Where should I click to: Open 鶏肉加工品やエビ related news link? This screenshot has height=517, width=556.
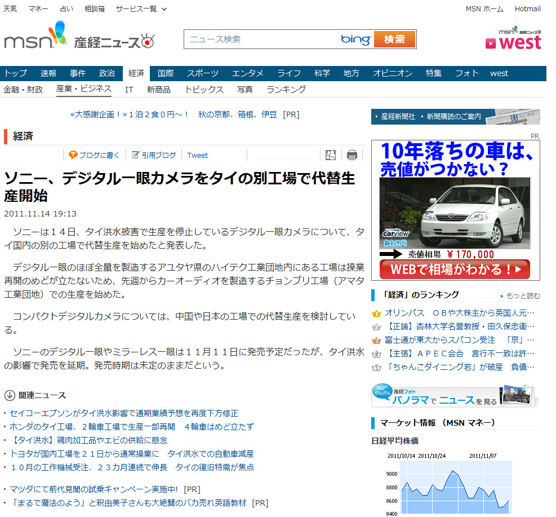(88, 440)
